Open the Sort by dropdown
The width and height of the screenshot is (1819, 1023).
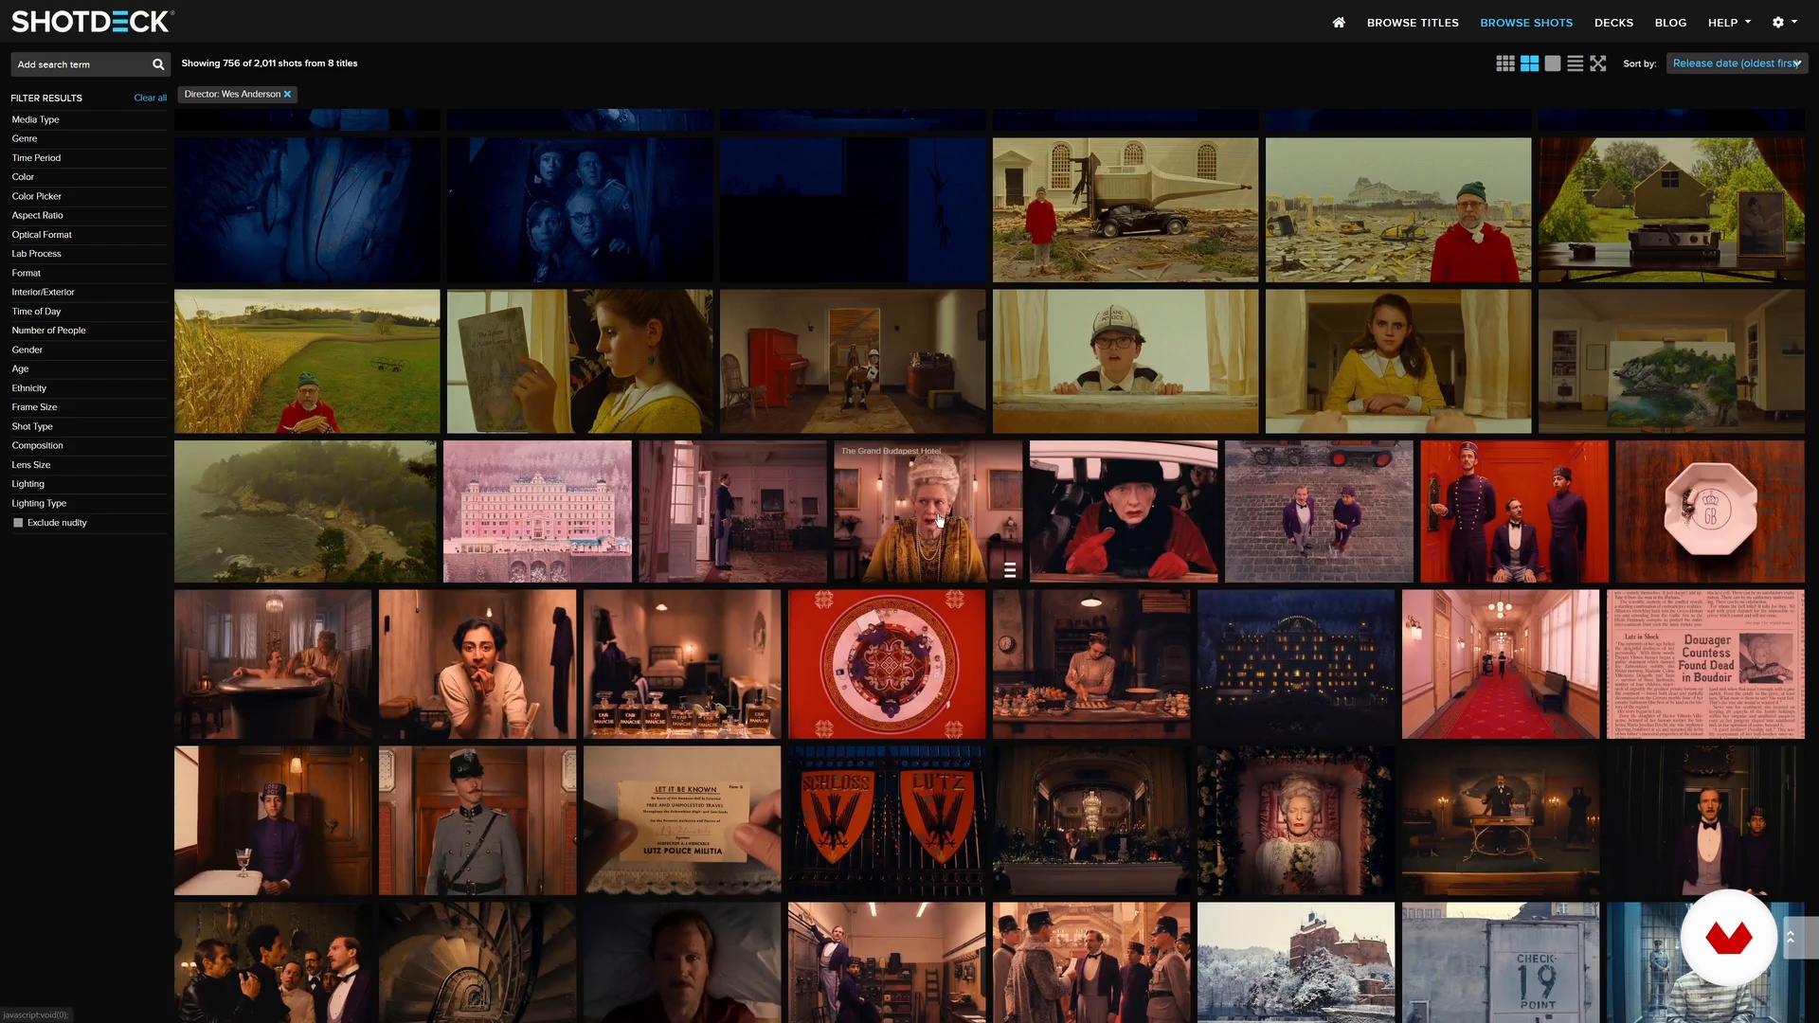click(x=1737, y=63)
